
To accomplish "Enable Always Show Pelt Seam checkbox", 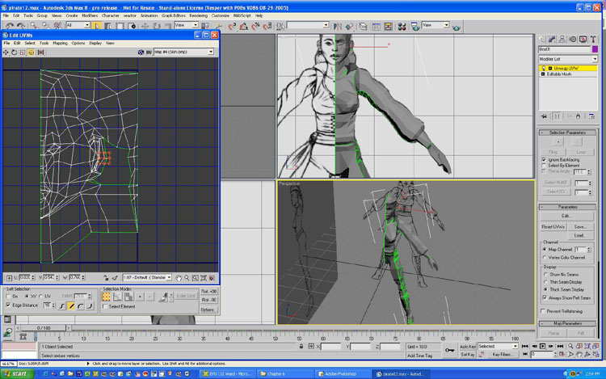I will pos(544,297).
